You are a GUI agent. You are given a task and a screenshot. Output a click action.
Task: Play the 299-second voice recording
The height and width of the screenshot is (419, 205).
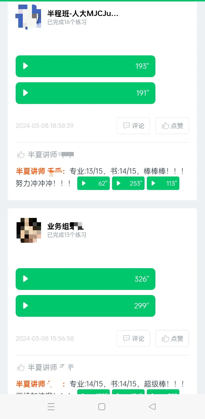tap(86, 306)
